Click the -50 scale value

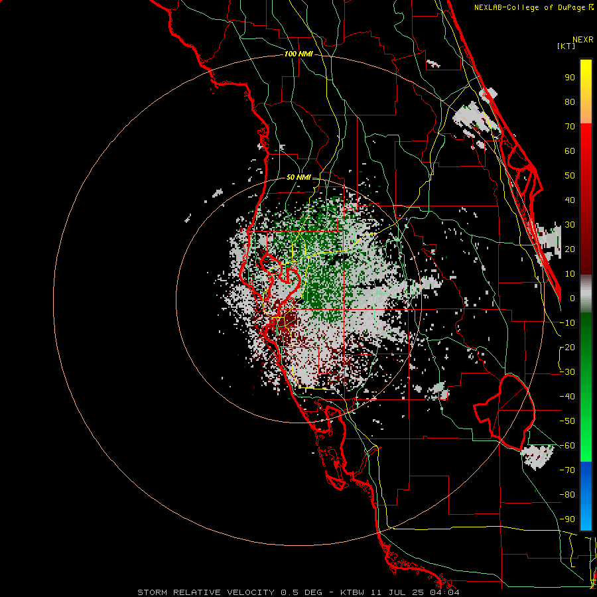pos(567,421)
